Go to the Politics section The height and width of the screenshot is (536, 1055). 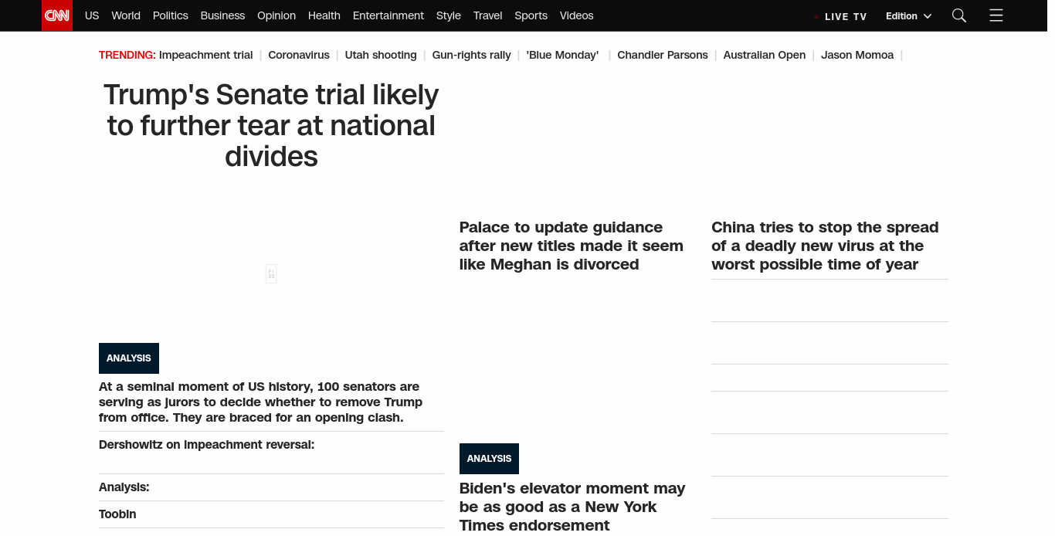[170, 15]
